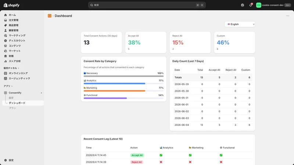The height and width of the screenshot is (165, 294).
Task: Click the 2026-06-01 row date
Action: click(182, 104)
